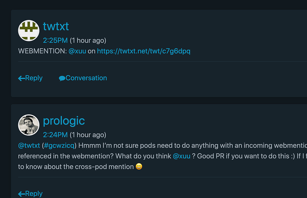This screenshot has height=198, width=307.
Task: Open the 2:25PM timestamp permalink
Action: click(x=55, y=40)
